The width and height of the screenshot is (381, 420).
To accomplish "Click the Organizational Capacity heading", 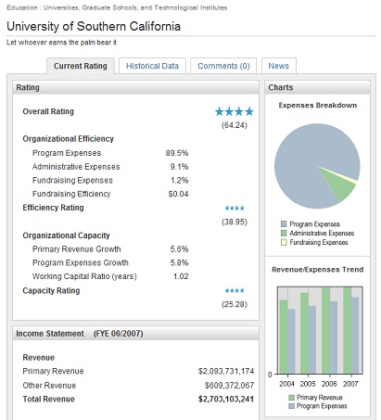I will tap(66, 235).
